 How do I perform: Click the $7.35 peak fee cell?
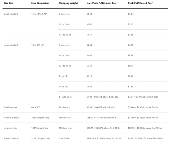tap(131, 86)
